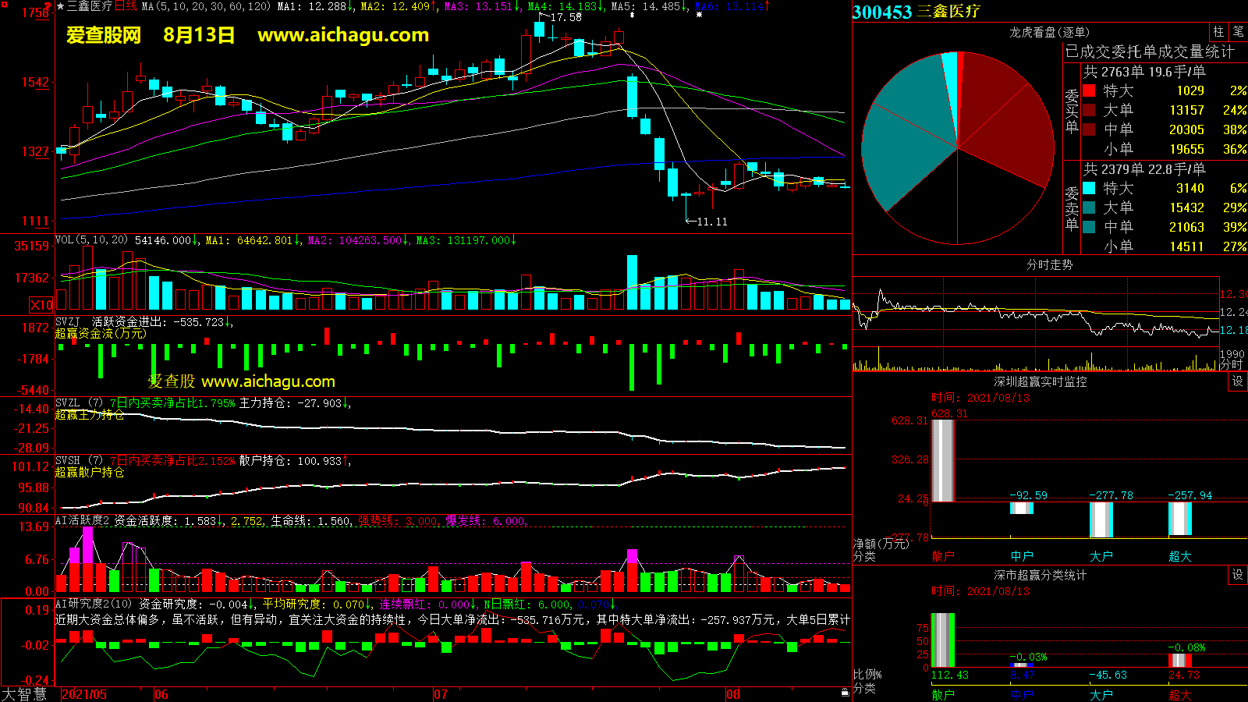Click the 300453 三鑫医疗 stock title
The height and width of the screenshot is (702, 1248).
[x=916, y=12]
